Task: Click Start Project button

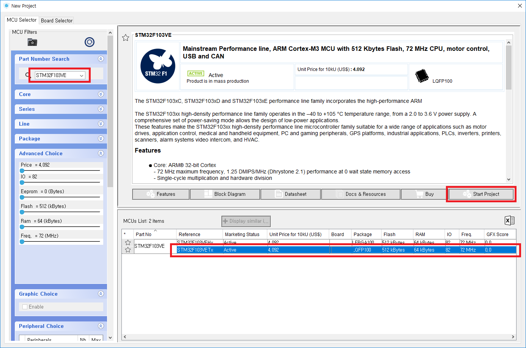Action: (481, 194)
